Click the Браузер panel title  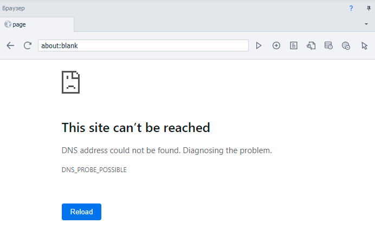click(14, 8)
